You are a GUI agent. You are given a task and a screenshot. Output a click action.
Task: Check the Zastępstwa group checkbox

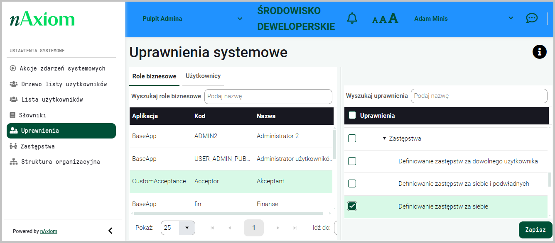pyautogui.click(x=352, y=139)
